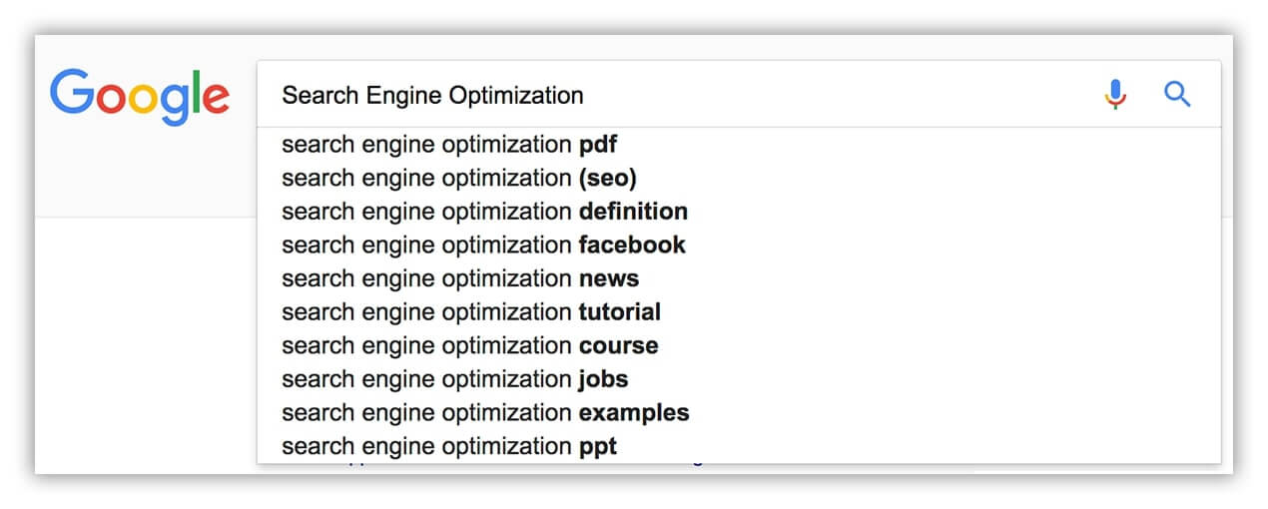Click the microphone voice search icon

pos(1115,95)
